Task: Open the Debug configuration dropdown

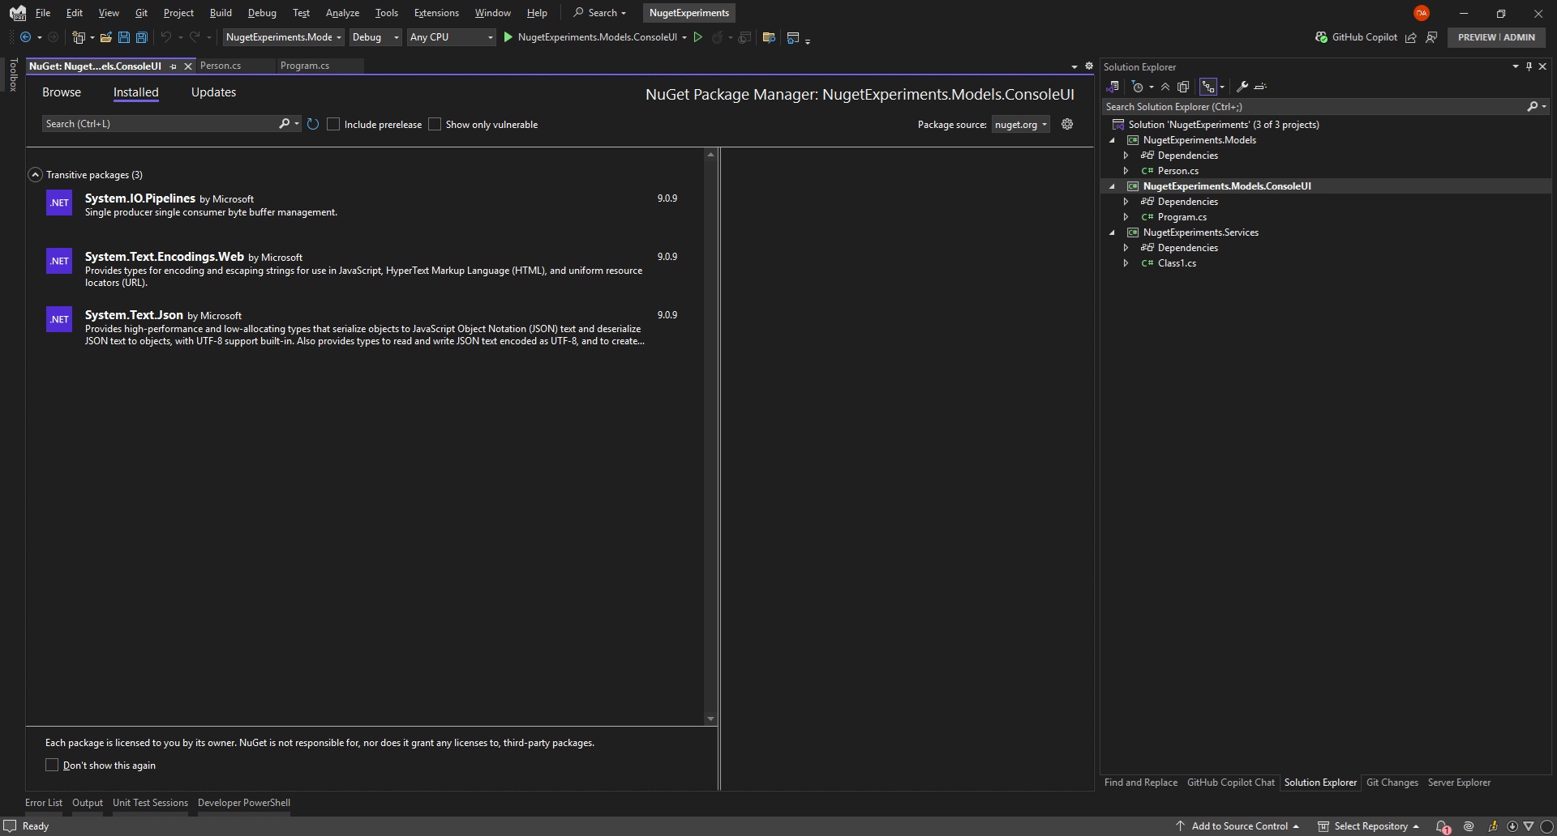Action: click(375, 37)
